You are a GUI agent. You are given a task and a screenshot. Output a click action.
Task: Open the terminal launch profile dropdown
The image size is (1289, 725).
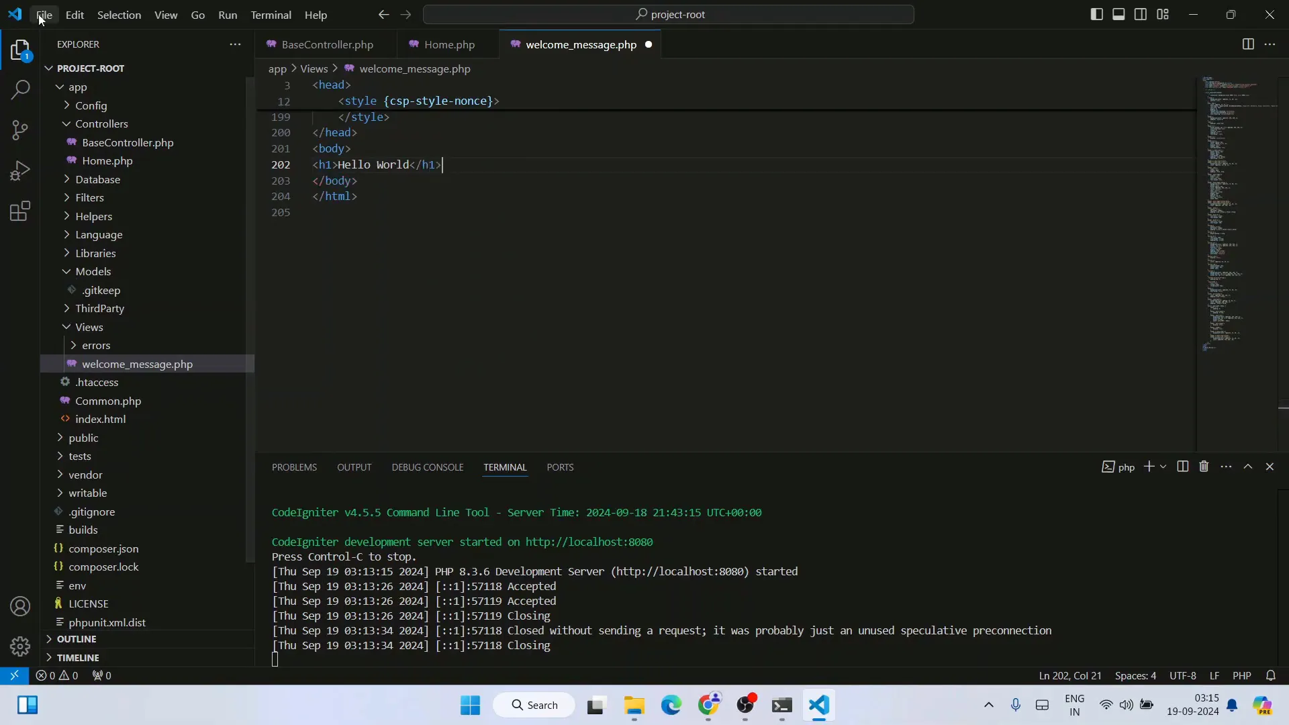(1163, 467)
